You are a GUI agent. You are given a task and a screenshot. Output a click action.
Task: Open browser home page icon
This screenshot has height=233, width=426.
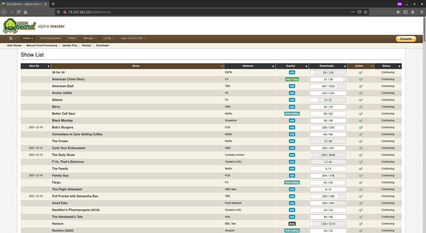pyautogui.click(x=26, y=12)
